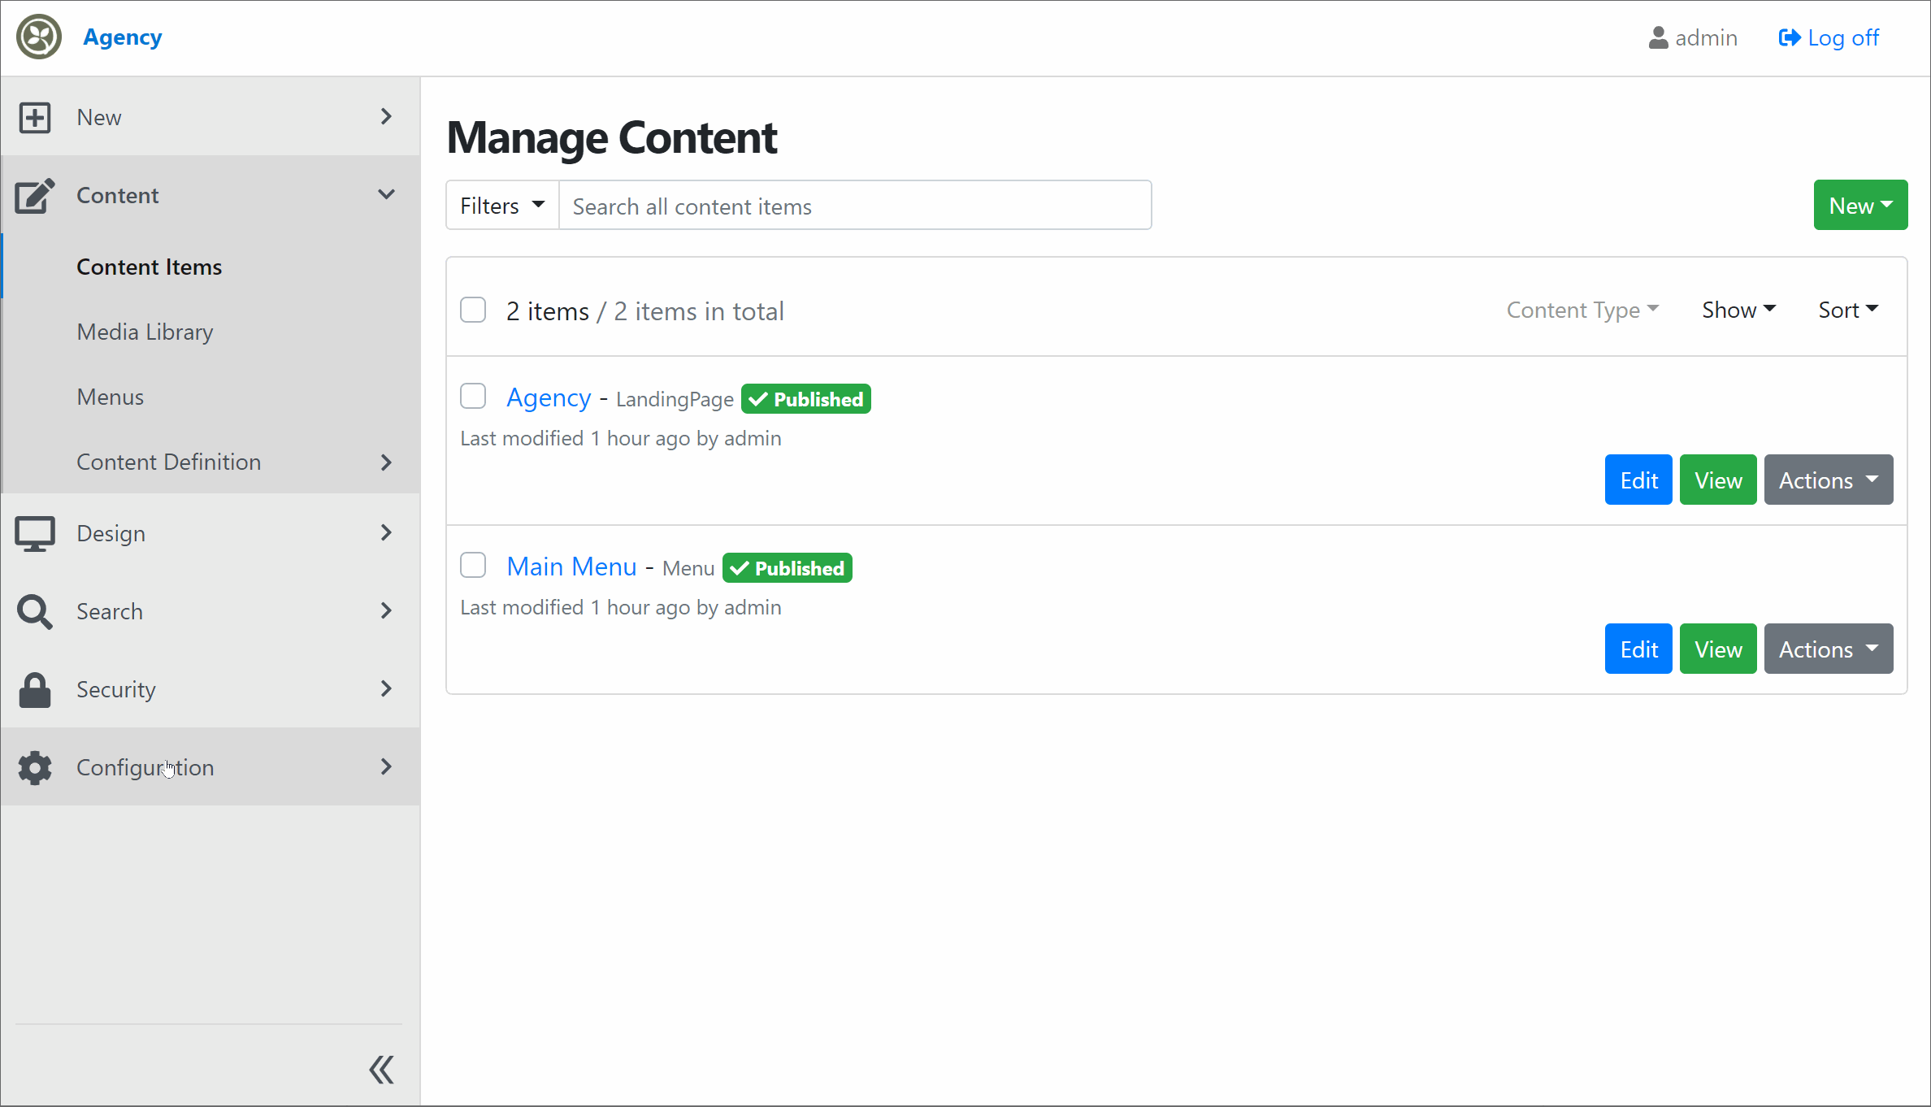The width and height of the screenshot is (1931, 1107).
Task: Click the Content pencil-edit sidebar icon
Action: point(35,195)
